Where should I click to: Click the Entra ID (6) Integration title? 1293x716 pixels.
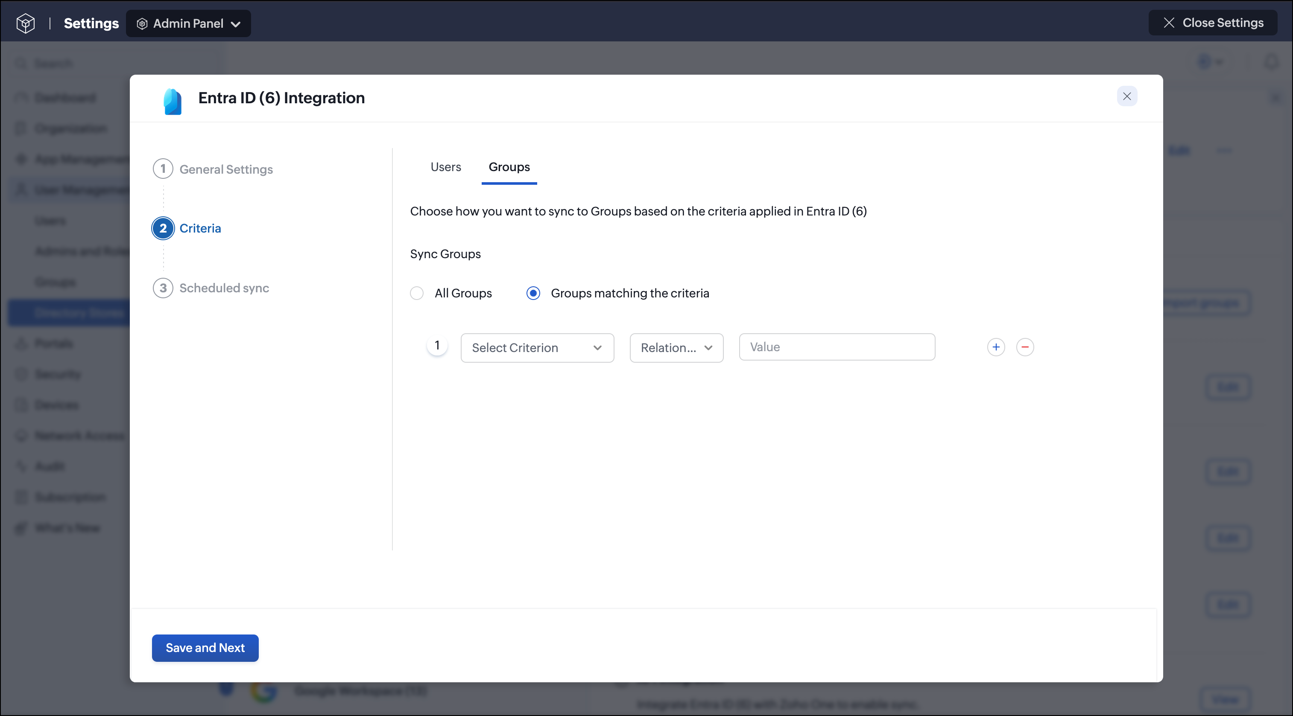281,98
